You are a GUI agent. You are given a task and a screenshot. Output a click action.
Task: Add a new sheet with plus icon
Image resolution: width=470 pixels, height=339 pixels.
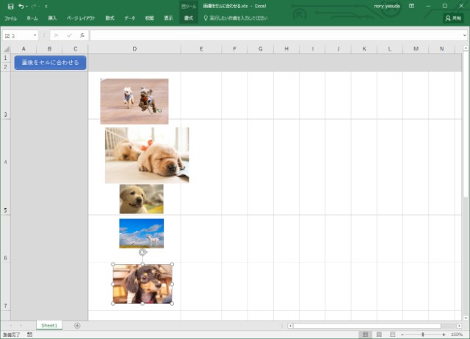[x=77, y=325]
